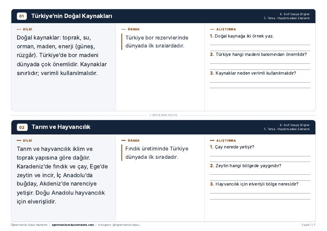Click '6. Sınıf Sosyal Bilgiler' in card 01 header

[295, 14]
